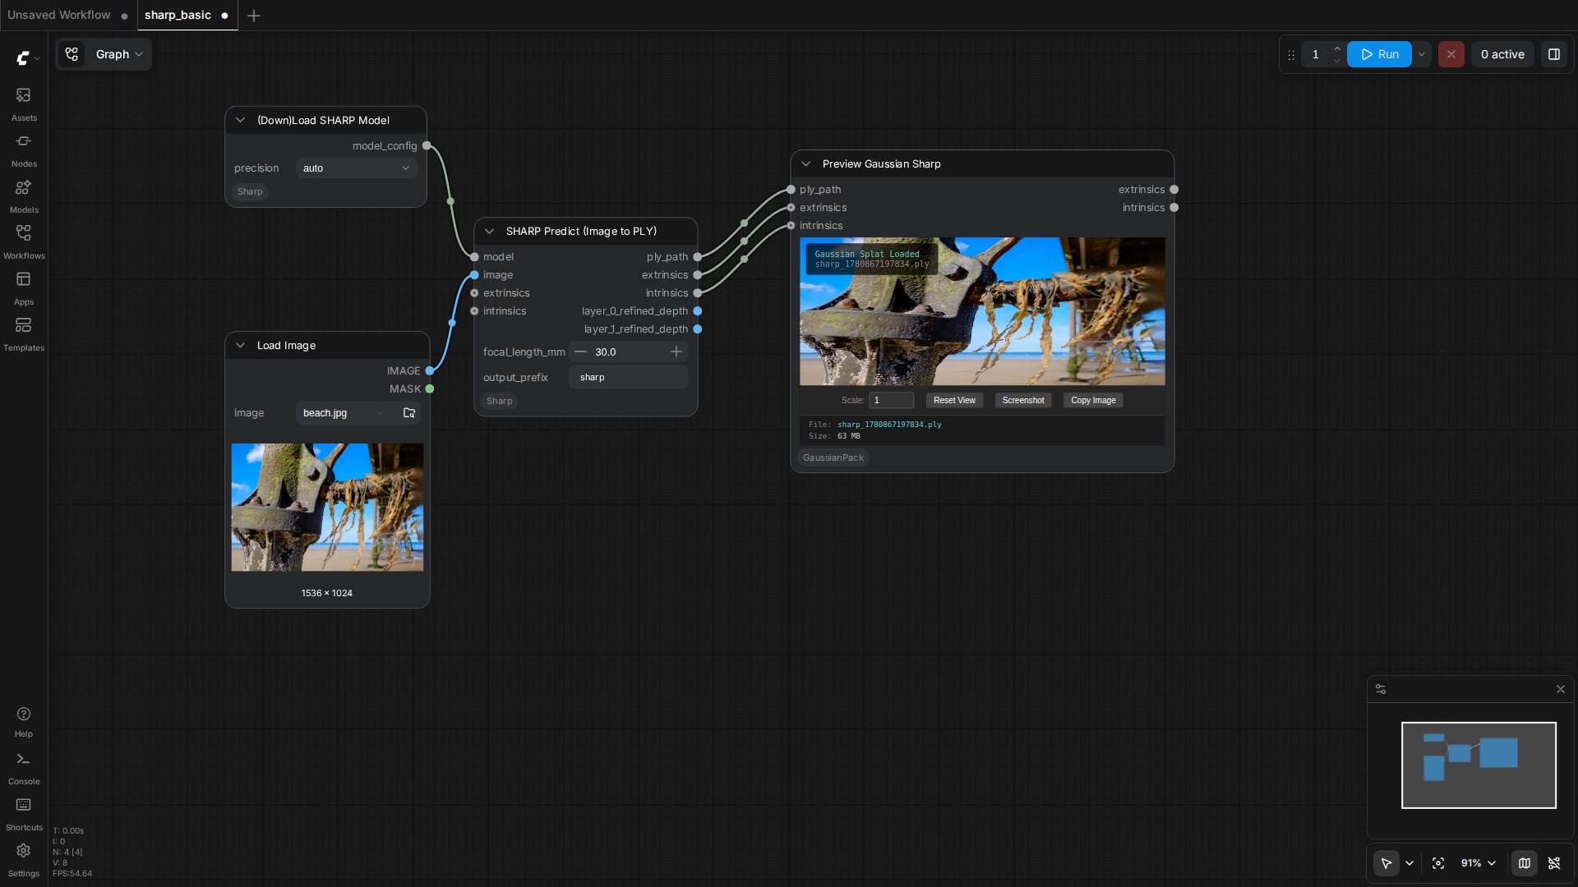Click the output_prefix sharp input field
This screenshot has width=1578, height=887.
coord(628,378)
